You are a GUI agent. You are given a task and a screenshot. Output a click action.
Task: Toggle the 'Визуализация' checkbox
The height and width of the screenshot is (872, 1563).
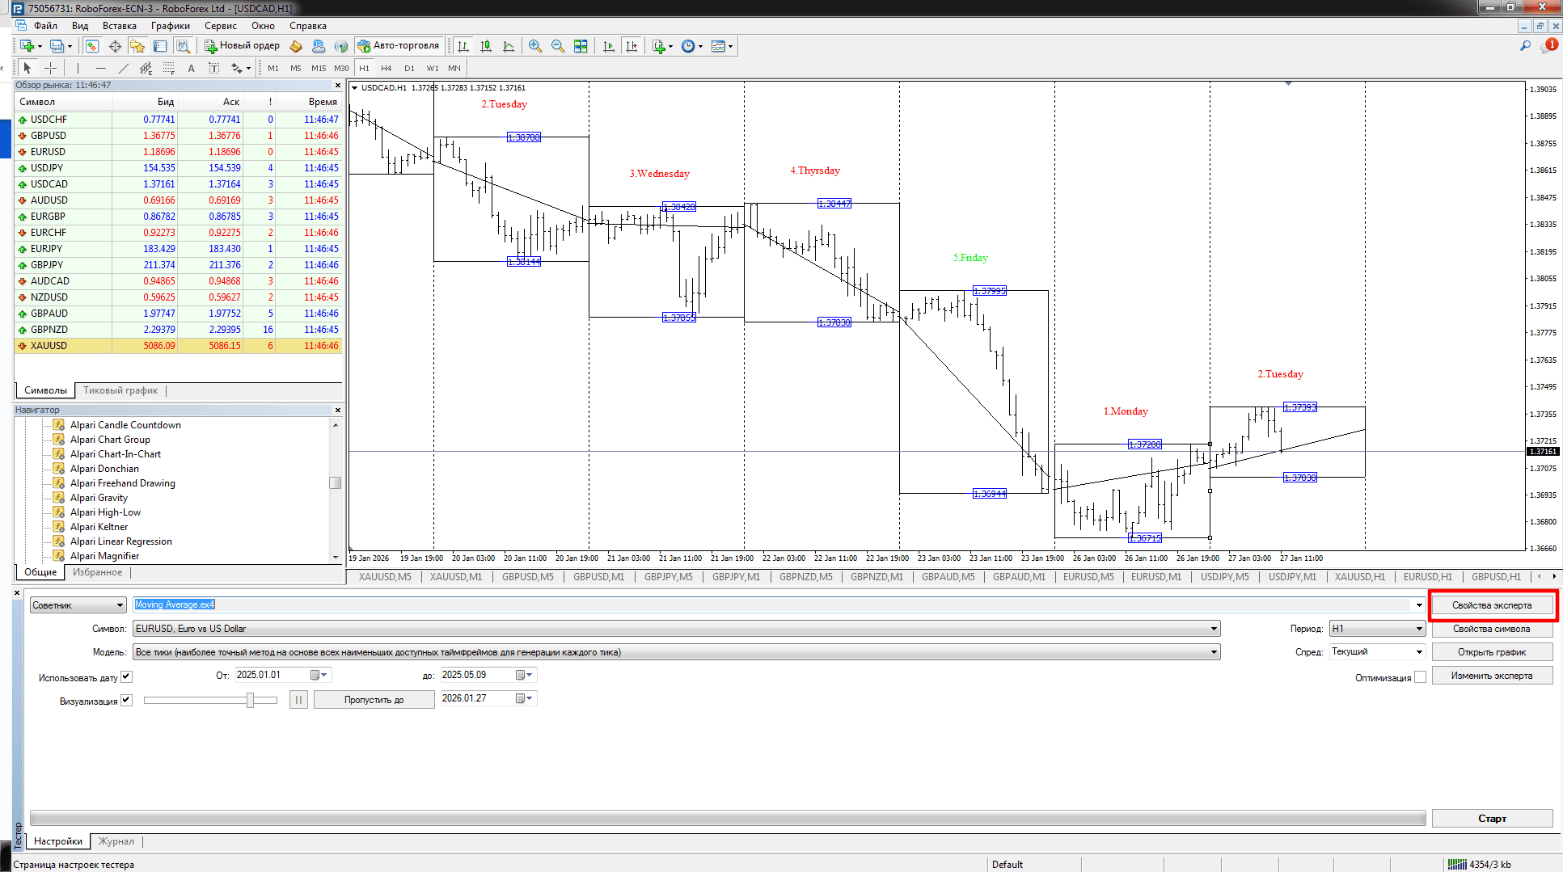click(x=126, y=701)
